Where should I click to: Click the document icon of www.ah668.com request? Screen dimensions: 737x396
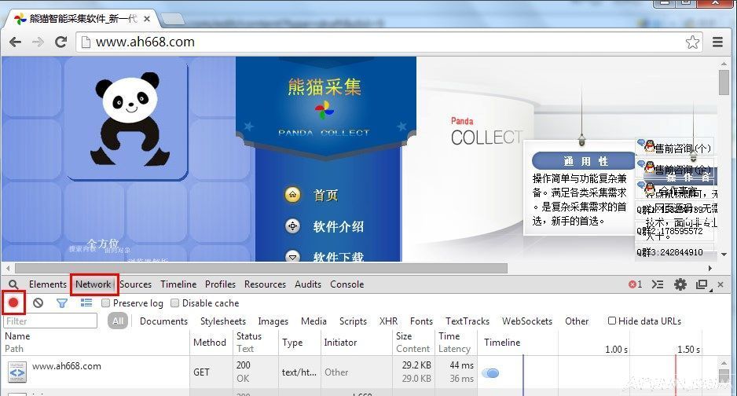click(17, 373)
